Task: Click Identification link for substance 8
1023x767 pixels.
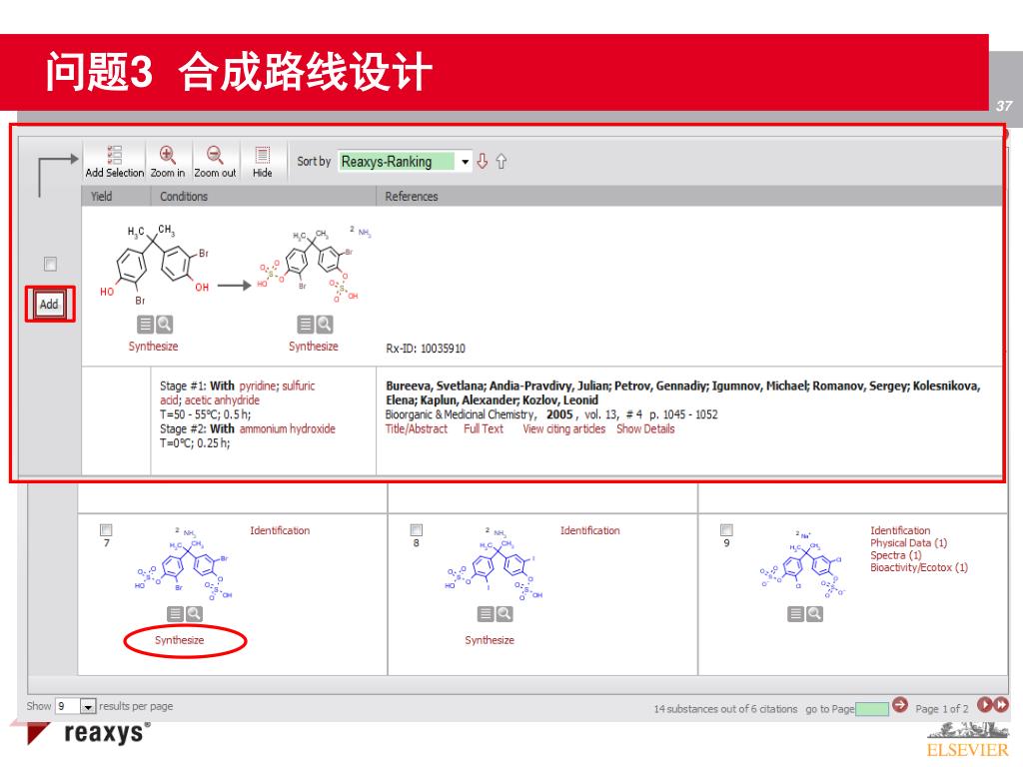Action: [x=589, y=531]
